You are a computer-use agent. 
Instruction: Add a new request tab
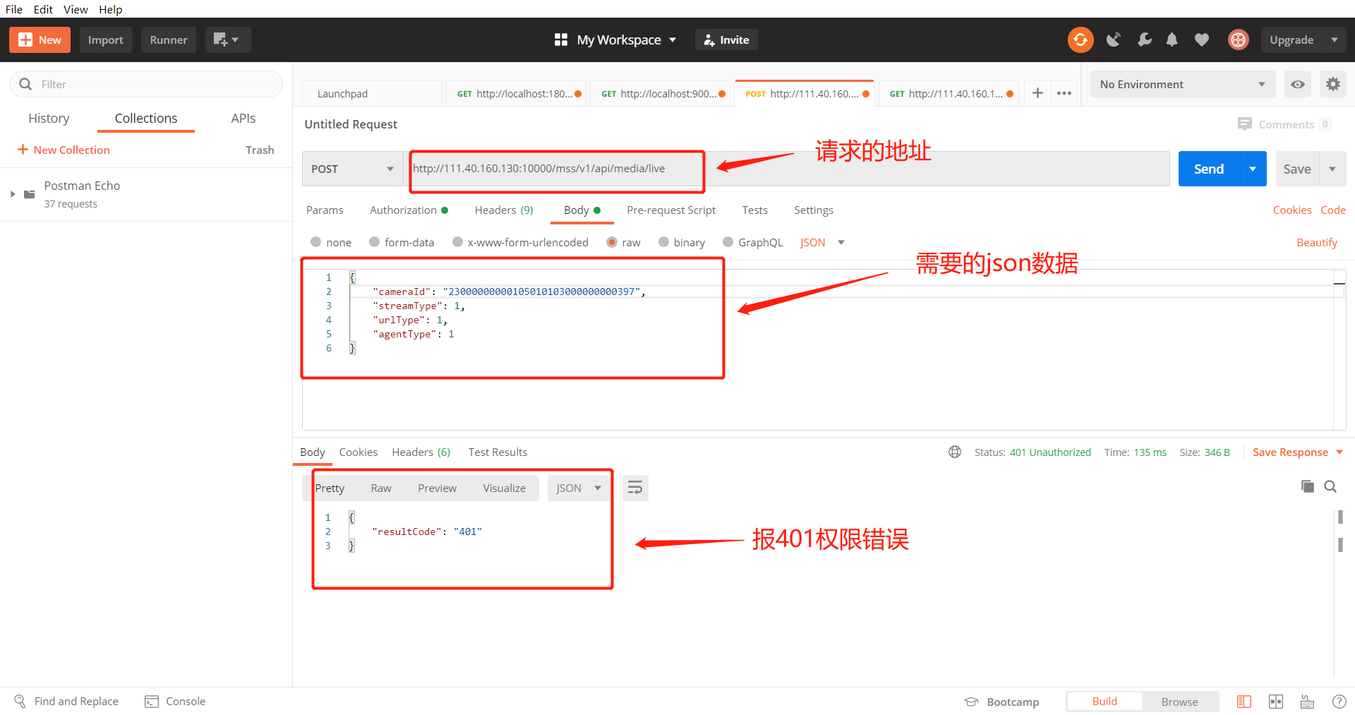click(x=1037, y=93)
